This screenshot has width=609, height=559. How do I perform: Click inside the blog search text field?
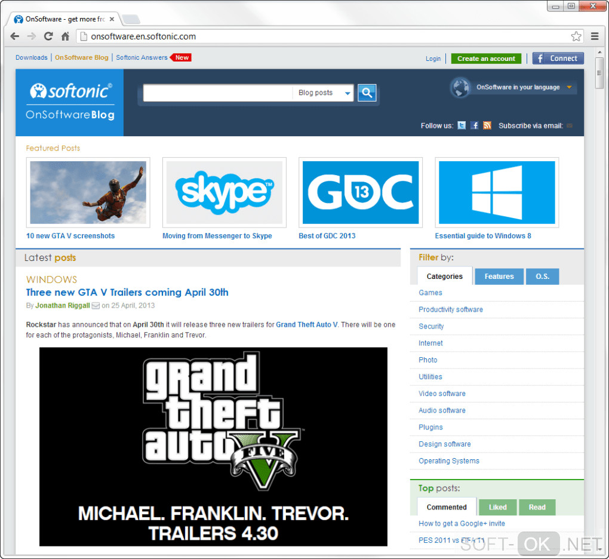pyautogui.click(x=218, y=93)
